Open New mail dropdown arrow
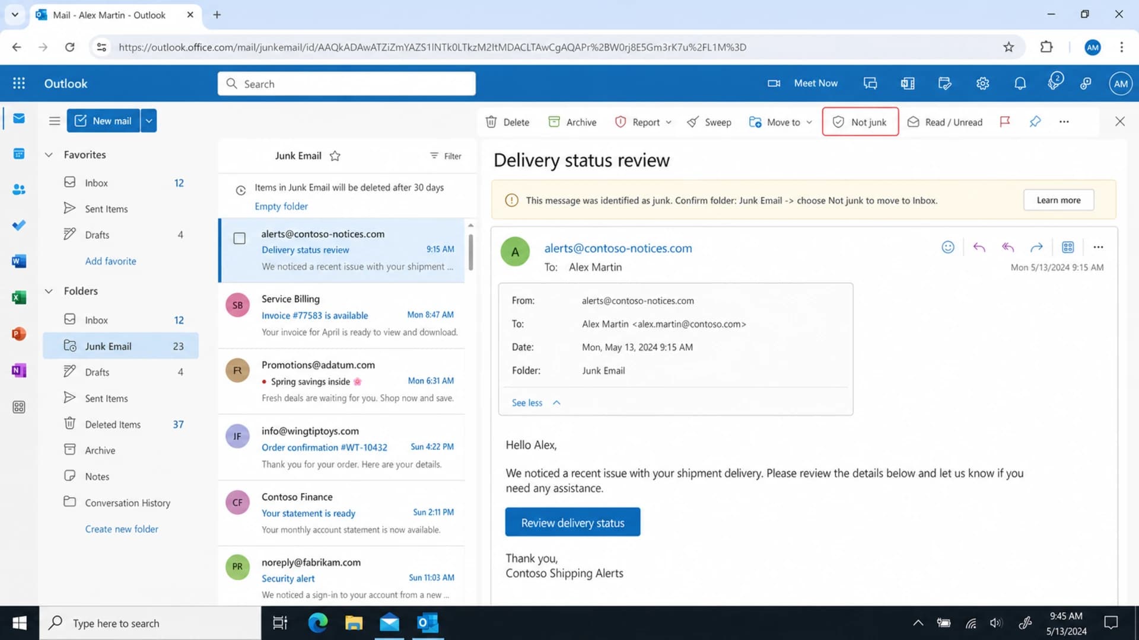 pyautogui.click(x=149, y=121)
